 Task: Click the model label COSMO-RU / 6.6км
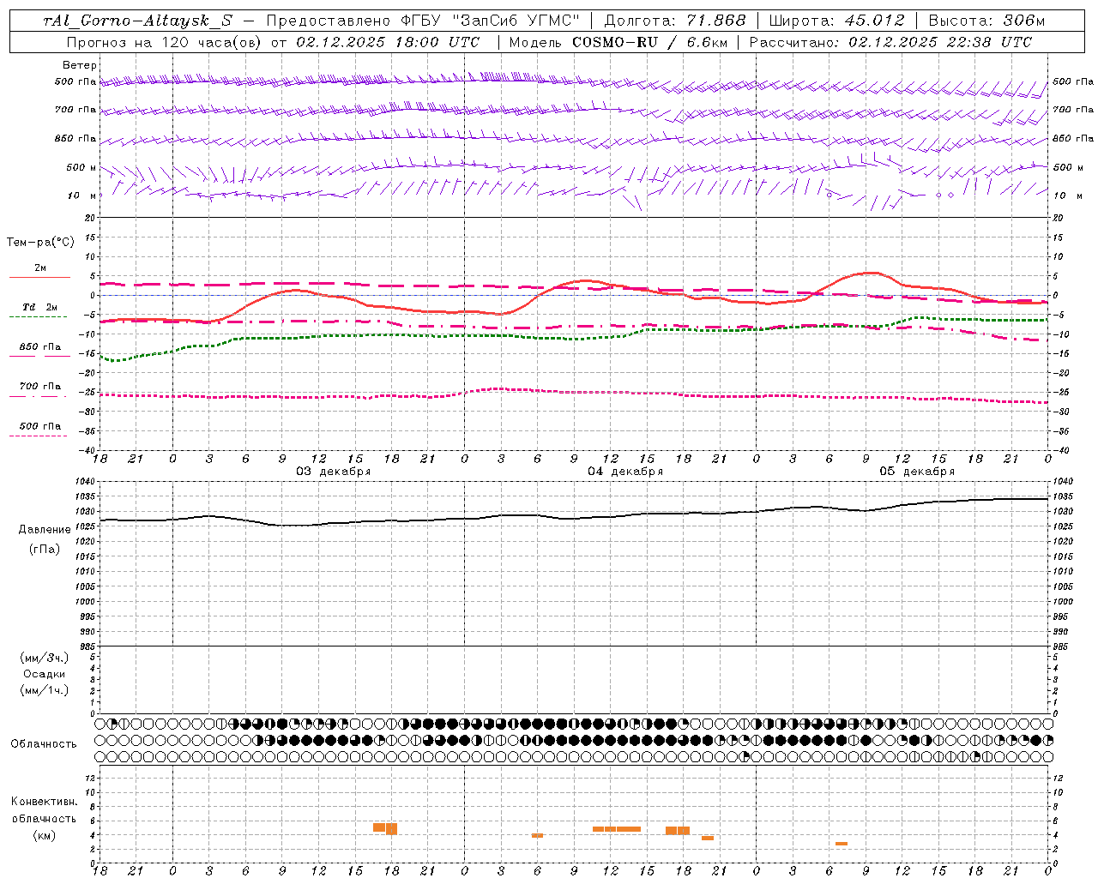coord(618,42)
